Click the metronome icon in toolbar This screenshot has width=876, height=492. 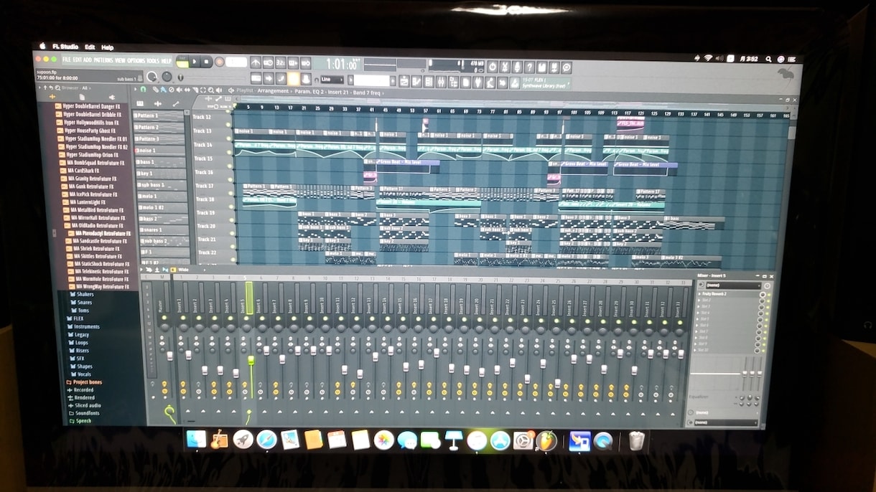[x=256, y=63]
